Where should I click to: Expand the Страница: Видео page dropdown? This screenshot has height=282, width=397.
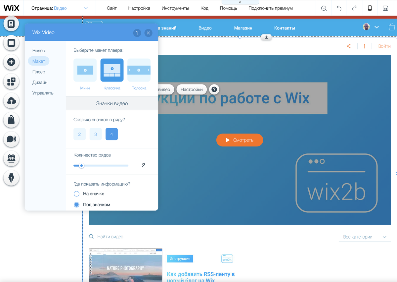tap(86, 8)
